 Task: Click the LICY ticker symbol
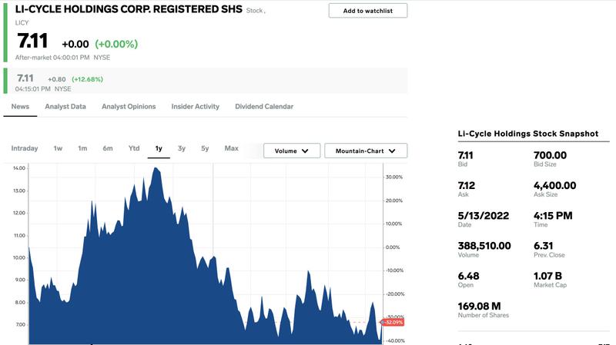pos(22,23)
